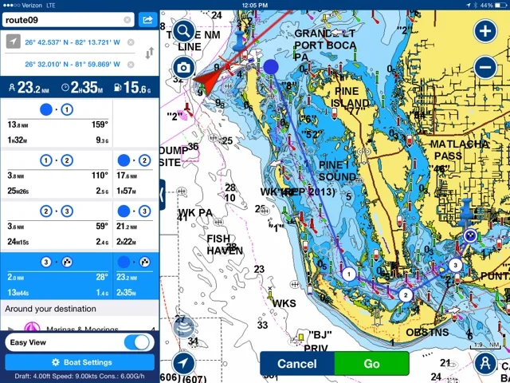Viewport: 510px width, 383px height.
Task: Tap the current location arrow icon in start row
Action: (14, 41)
